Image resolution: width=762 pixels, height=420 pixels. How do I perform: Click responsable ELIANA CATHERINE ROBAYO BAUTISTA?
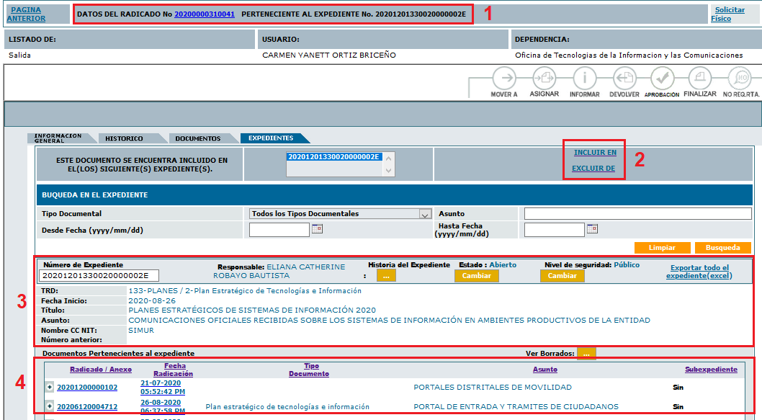(x=279, y=272)
